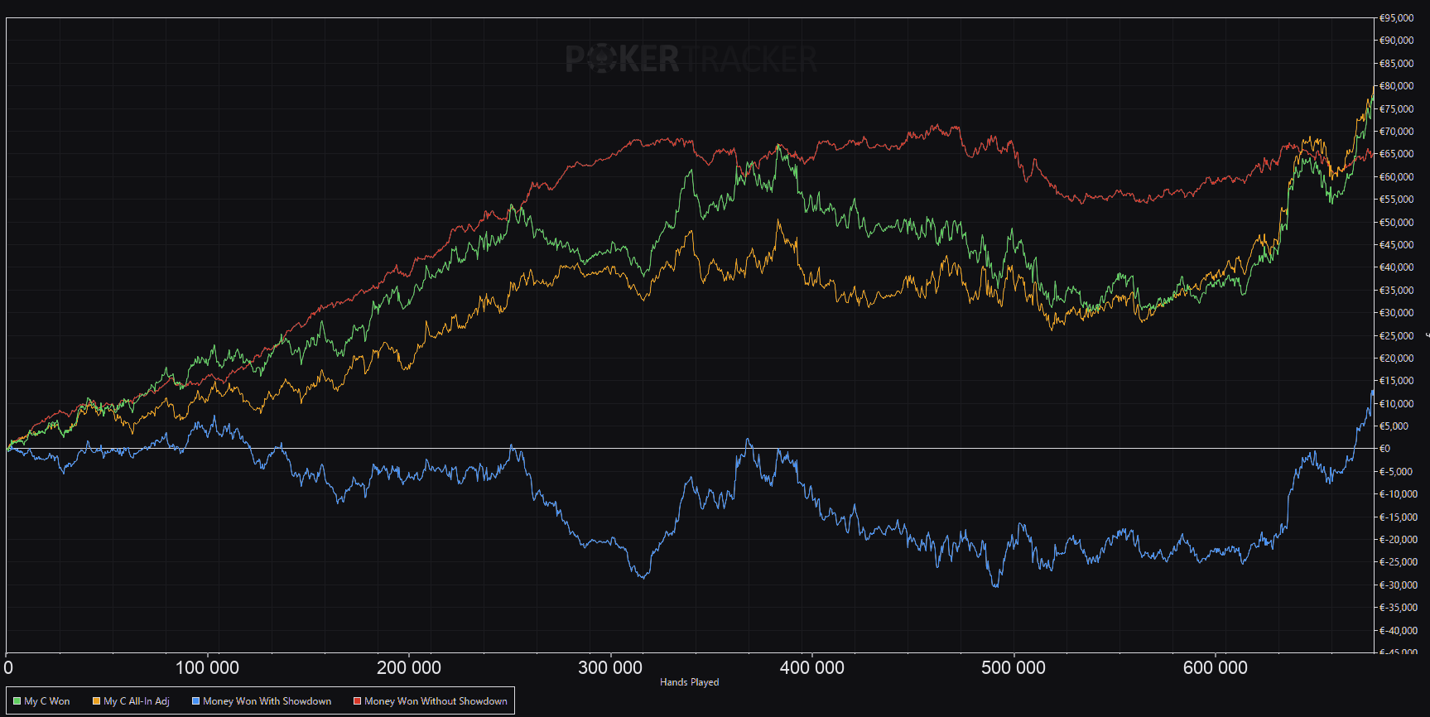1430x717 pixels.
Task: Click the Hands Played axis title
Action: click(690, 682)
